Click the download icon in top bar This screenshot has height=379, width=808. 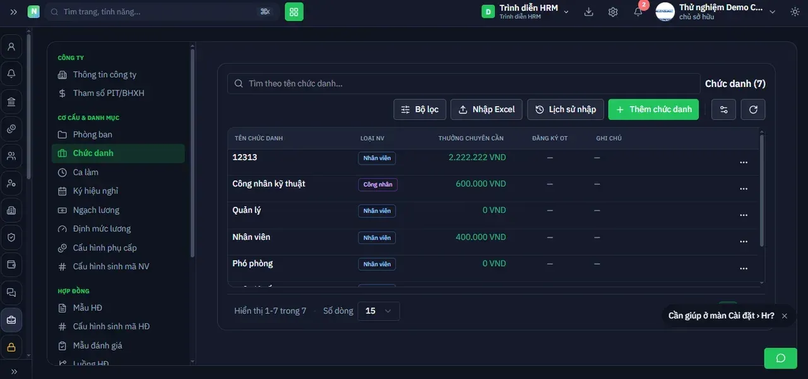tap(589, 12)
